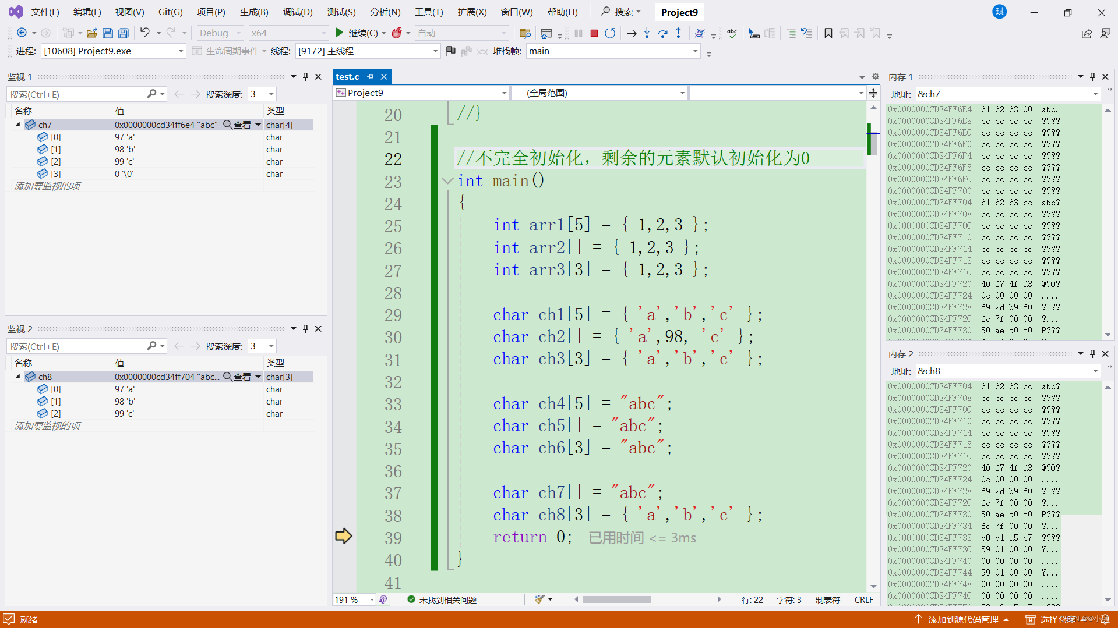Toggle show threads in source flag
The height and width of the screenshot is (628, 1118).
(450, 51)
